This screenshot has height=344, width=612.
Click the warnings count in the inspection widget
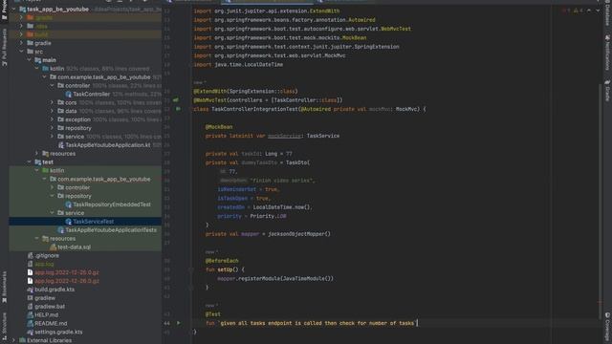578,11
